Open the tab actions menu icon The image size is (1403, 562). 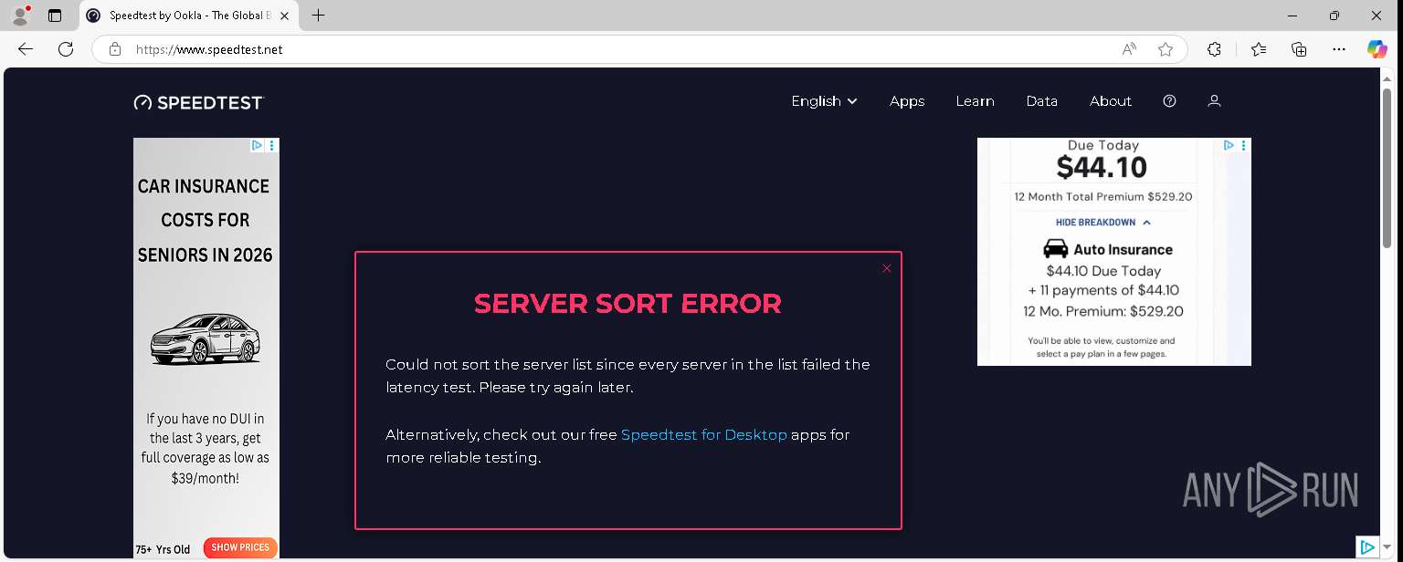point(55,16)
